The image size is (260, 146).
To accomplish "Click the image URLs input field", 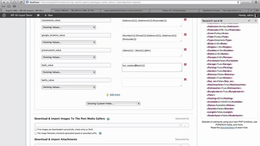I will tap(107, 125).
